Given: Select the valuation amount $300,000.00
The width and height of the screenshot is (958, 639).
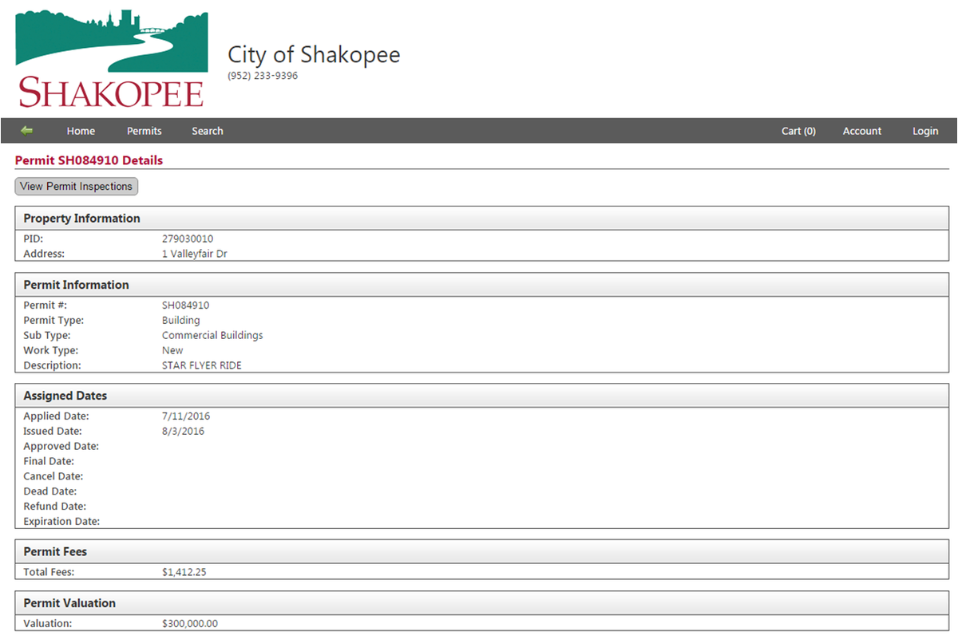Looking at the screenshot, I should tap(190, 624).
